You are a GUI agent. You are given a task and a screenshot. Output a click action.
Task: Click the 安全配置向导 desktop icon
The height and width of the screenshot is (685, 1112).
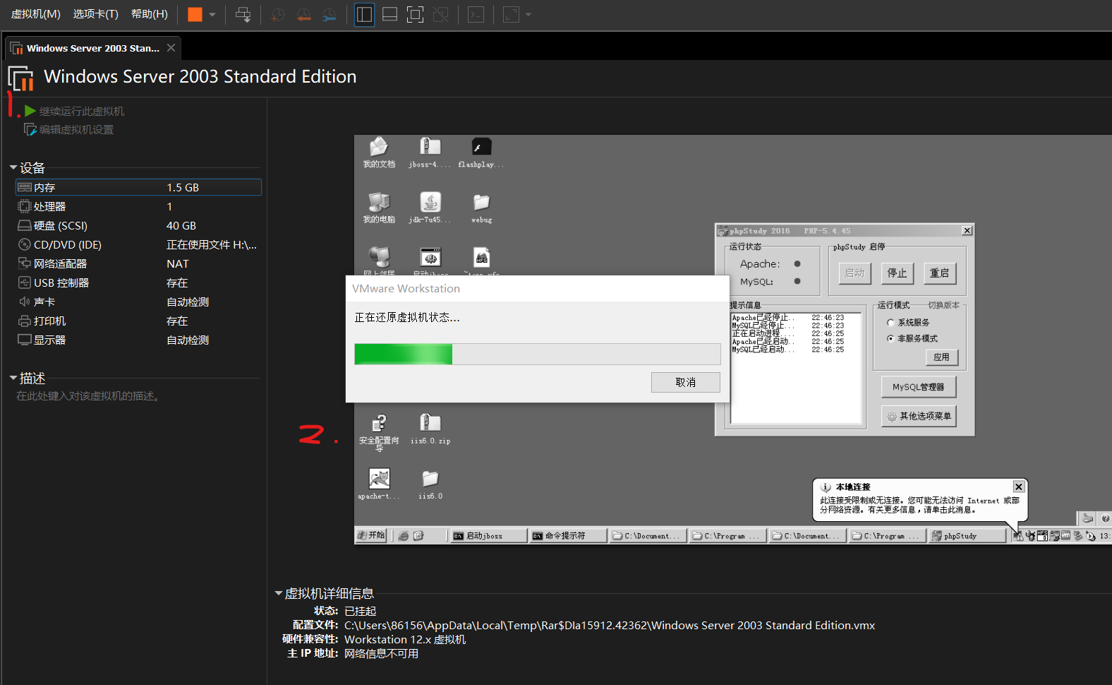pos(379,431)
